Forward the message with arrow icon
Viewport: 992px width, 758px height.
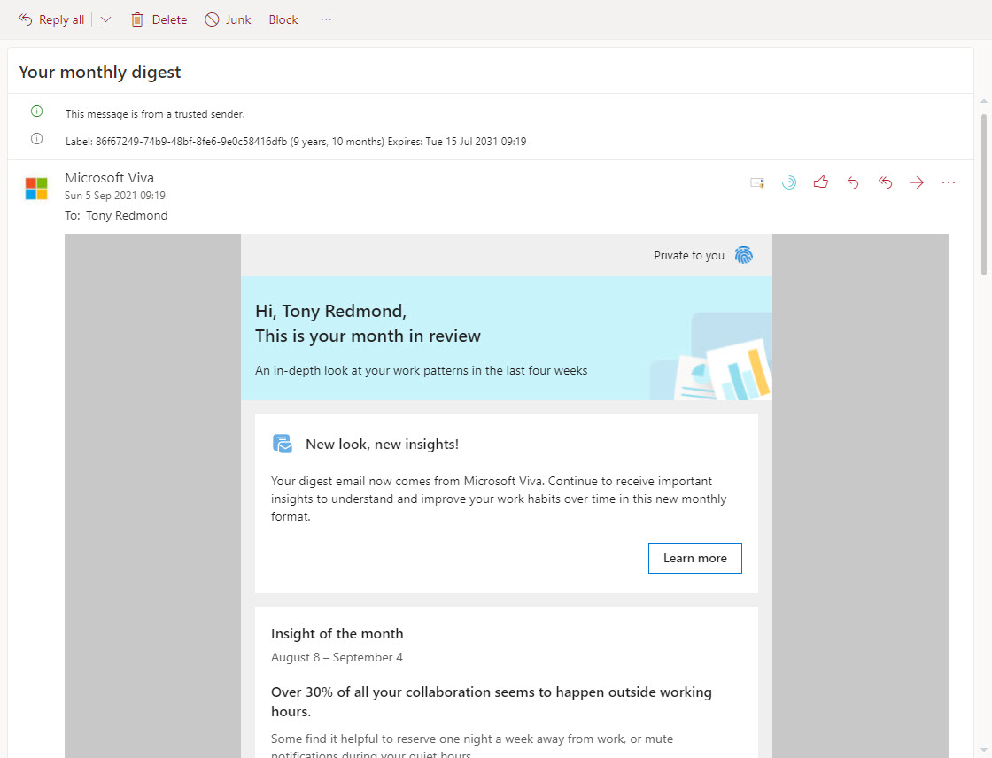(x=917, y=182)
